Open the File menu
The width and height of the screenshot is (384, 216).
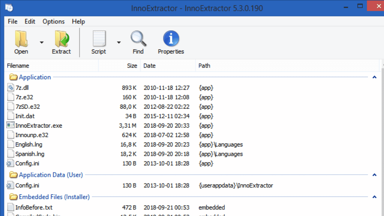[13, 22]
